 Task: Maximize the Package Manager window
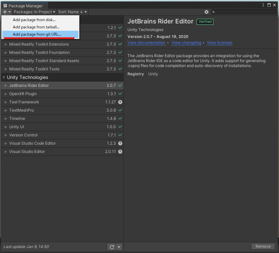pyautogui.click(x=269, y=5)
